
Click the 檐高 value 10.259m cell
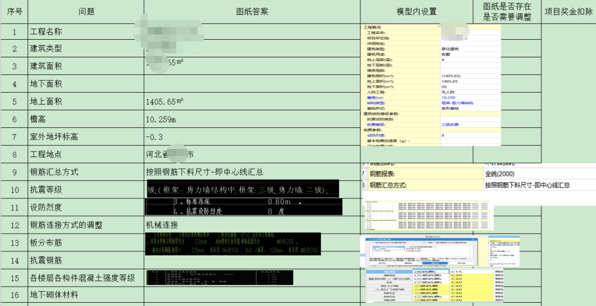pyautogui.click(x=252, y=119)
